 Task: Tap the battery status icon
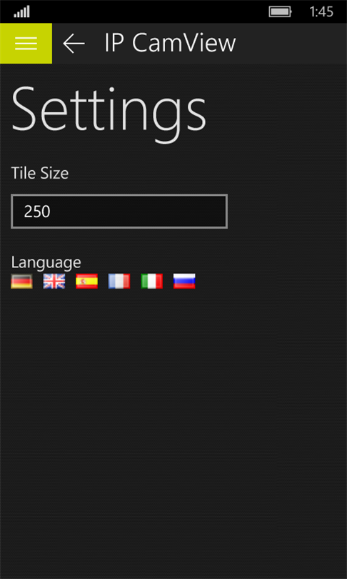pyautogui.click(x=281, y=12)
